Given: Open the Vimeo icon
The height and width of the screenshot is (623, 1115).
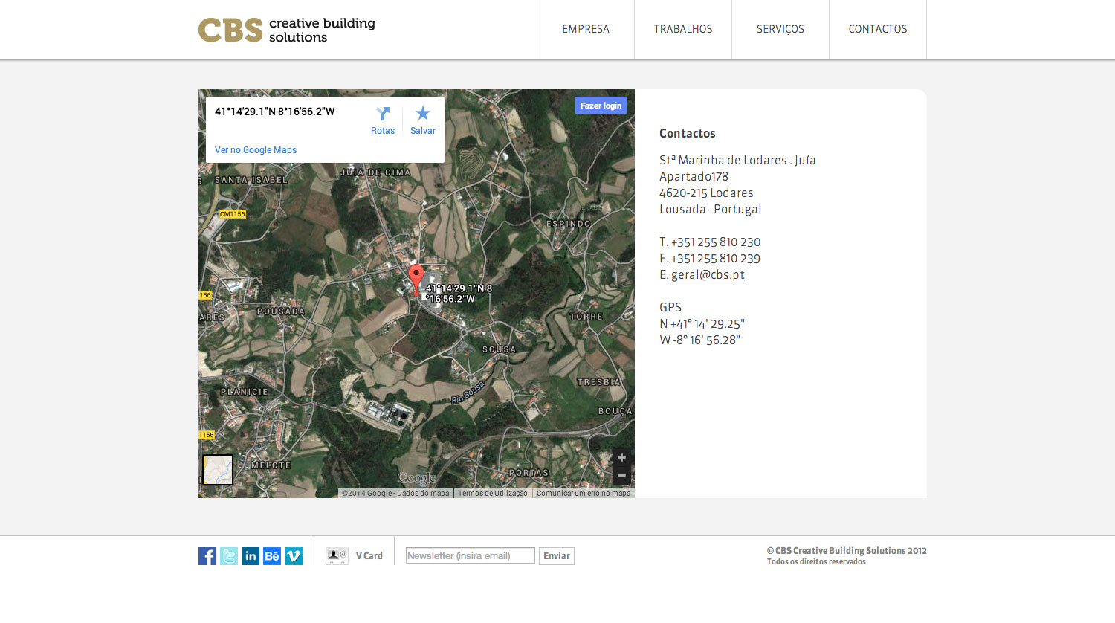Looking at the screenshot, I should tap(294, 555).
